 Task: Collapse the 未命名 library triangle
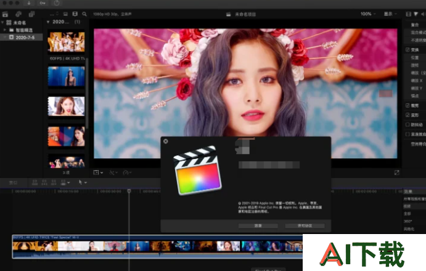click(2, 22)
